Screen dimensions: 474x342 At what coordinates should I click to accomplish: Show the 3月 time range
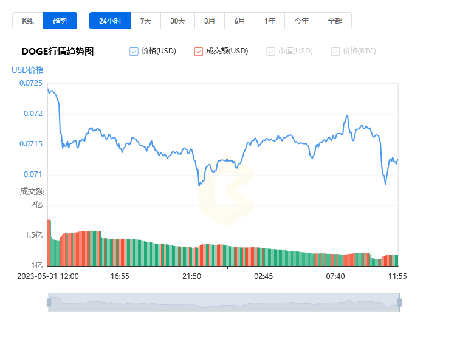click(x=210, y=21)
